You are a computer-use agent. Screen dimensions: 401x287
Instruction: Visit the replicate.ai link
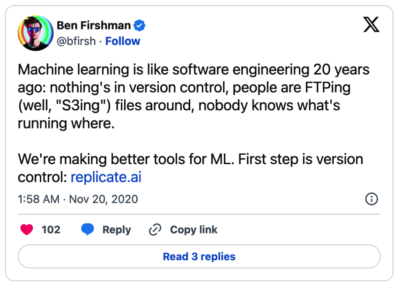[x=106, y=177]
